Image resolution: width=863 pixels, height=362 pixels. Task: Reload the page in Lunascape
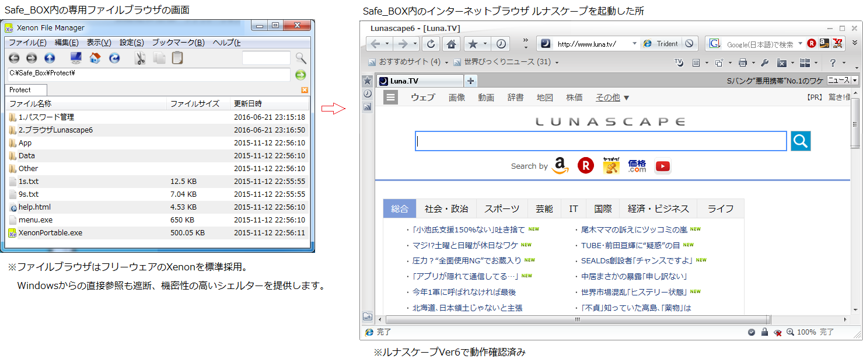click(x=431, y=44)
